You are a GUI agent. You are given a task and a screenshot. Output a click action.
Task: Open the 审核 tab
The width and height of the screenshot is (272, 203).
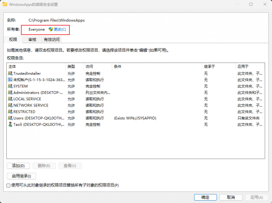click(32, 40)
